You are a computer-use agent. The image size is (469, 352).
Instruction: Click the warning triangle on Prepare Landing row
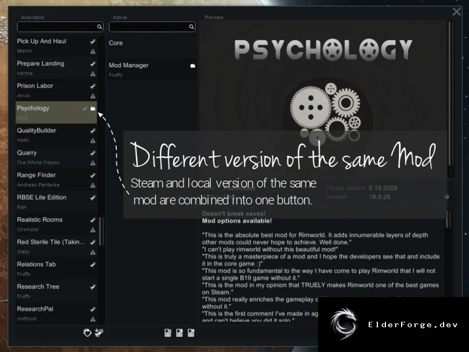(93, 73)
